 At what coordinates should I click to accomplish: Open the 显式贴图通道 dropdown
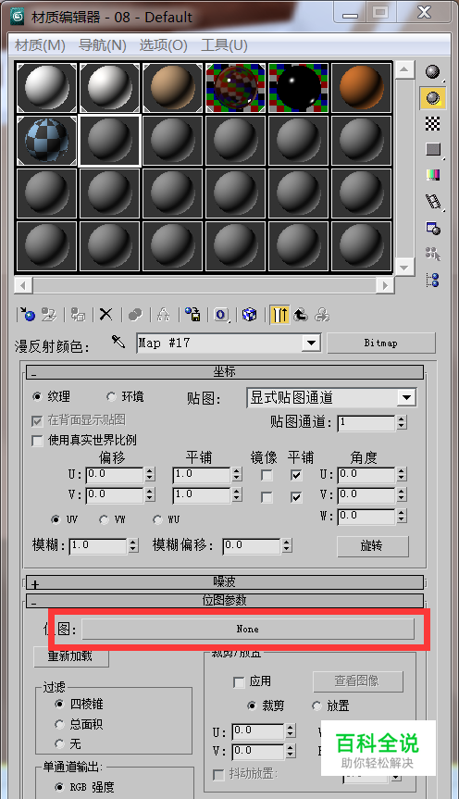click(x=406, y=397)
